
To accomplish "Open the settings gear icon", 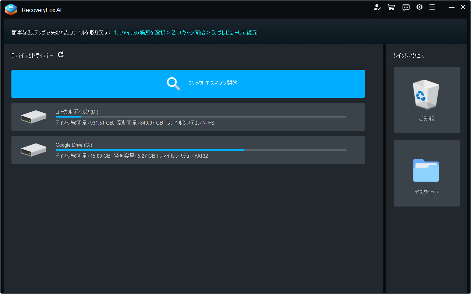I will click(x=419, y=7).
